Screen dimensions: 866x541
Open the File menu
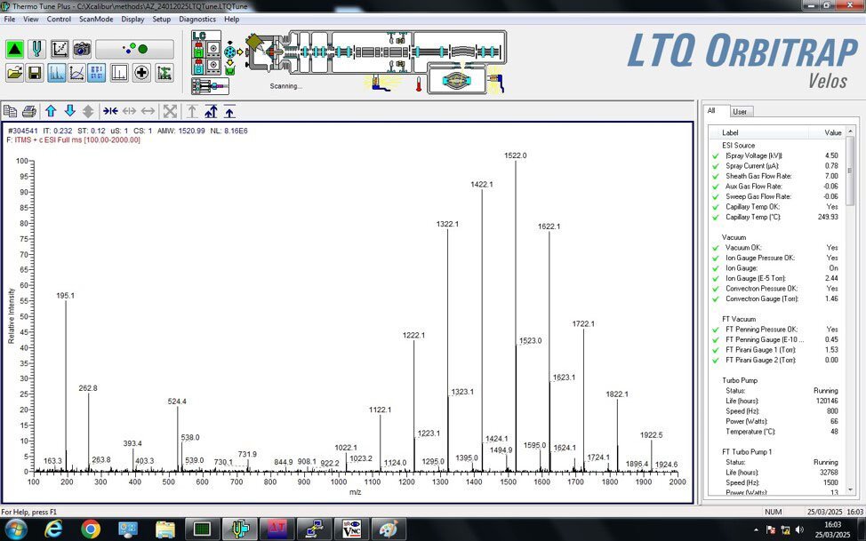tap(10, 19)
